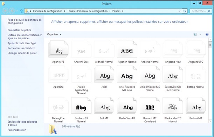Select Blackadder ITC Normal font icon
214x137 pixels.
point(173,105)
